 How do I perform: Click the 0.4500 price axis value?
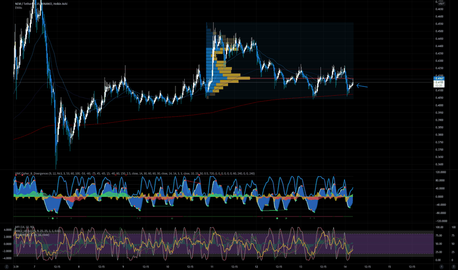439,31
